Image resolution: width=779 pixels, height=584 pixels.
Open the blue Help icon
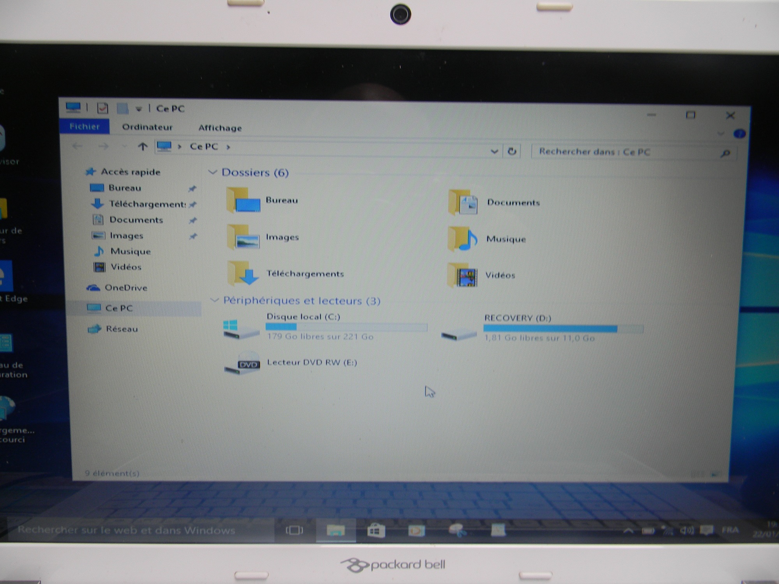(x=739, y=134)
